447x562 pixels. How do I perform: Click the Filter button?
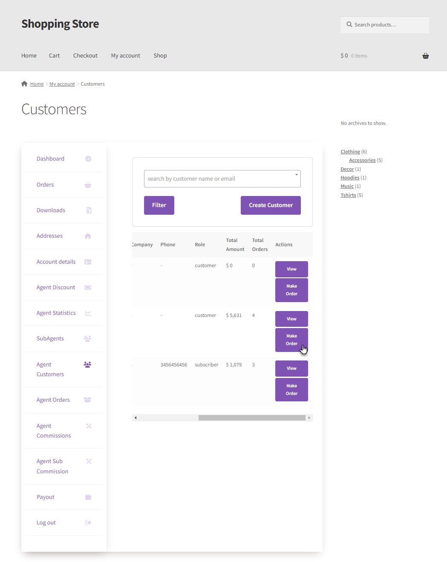159,205
